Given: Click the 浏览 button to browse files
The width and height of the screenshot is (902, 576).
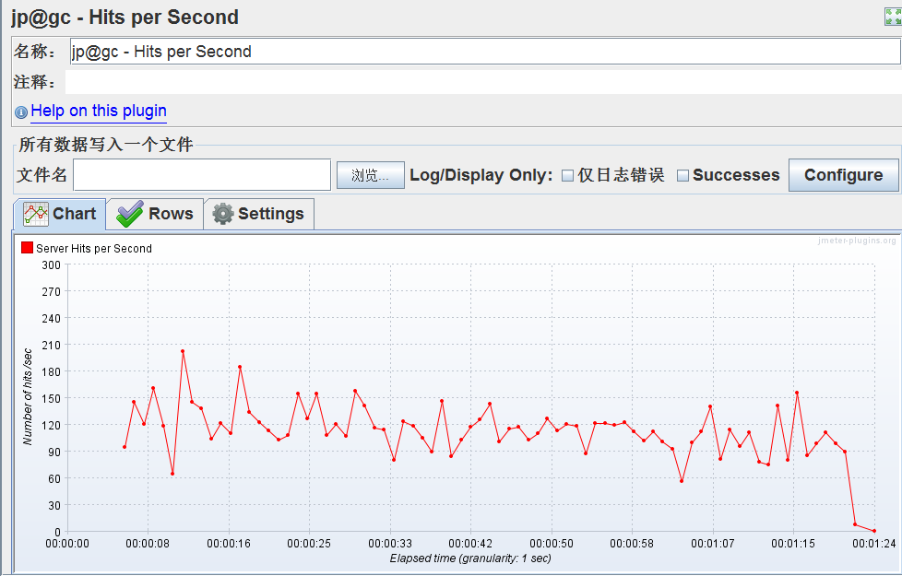Looking at the screenshot, I should pos(370,174).
